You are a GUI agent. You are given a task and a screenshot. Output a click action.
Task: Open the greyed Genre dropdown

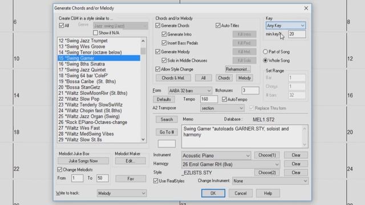120,26
